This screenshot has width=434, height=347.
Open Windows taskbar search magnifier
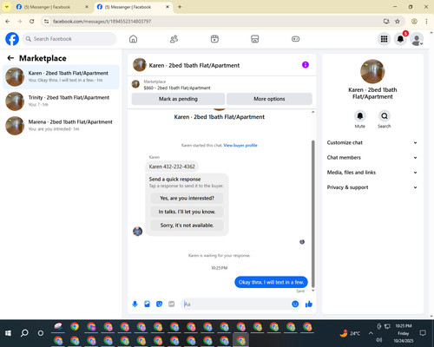pos(24,333)
